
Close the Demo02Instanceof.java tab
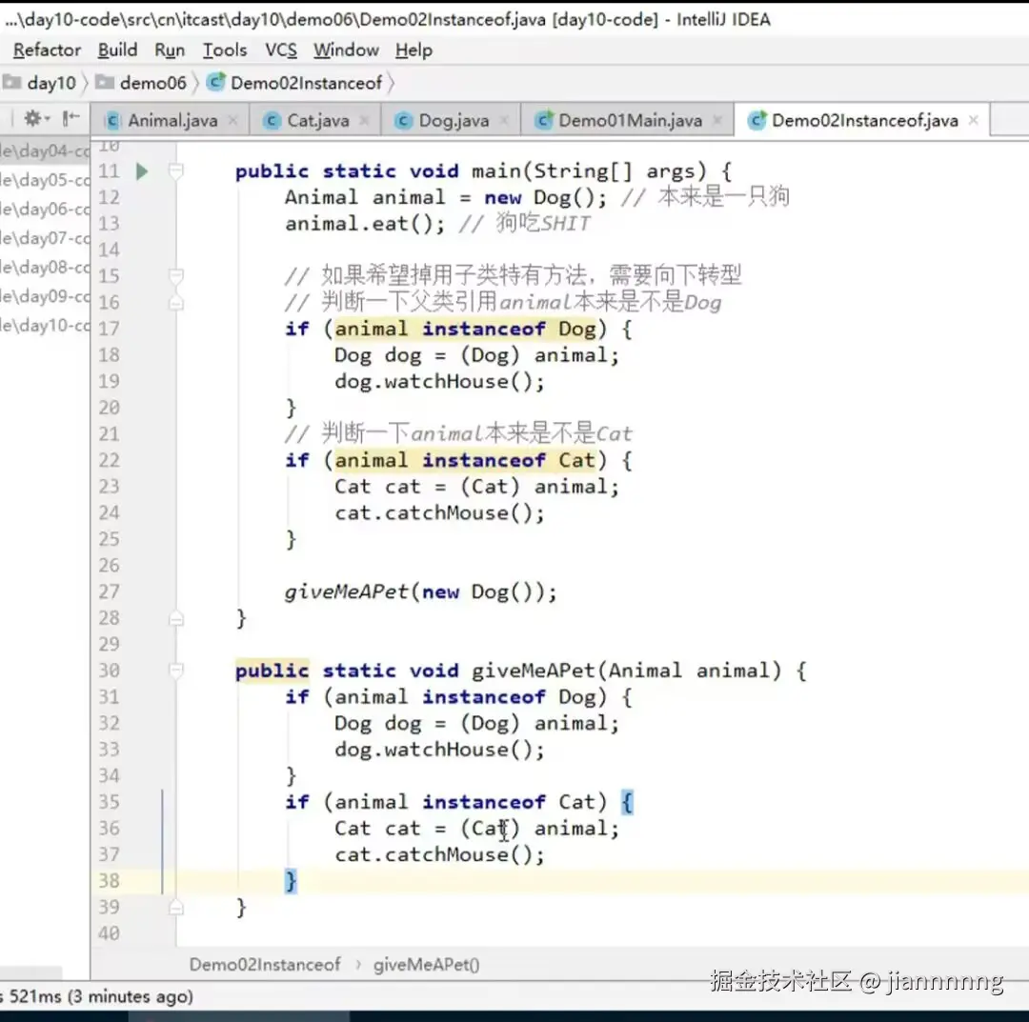coord(973,120)
